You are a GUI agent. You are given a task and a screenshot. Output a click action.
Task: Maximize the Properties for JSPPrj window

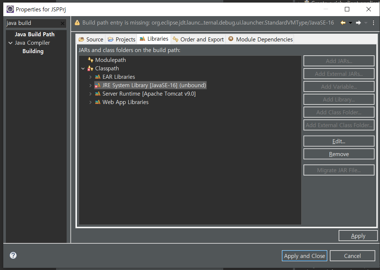347,9
